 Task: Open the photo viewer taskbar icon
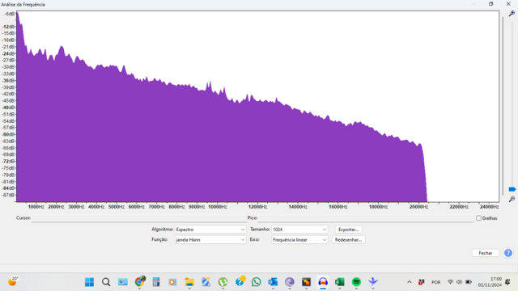point(123,282)
